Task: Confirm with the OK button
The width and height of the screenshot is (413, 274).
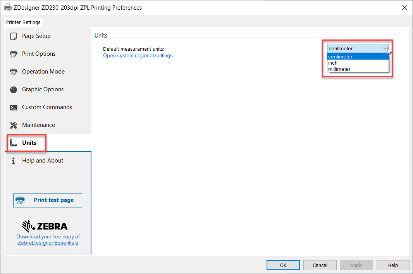Action: [x=283, y=265]
